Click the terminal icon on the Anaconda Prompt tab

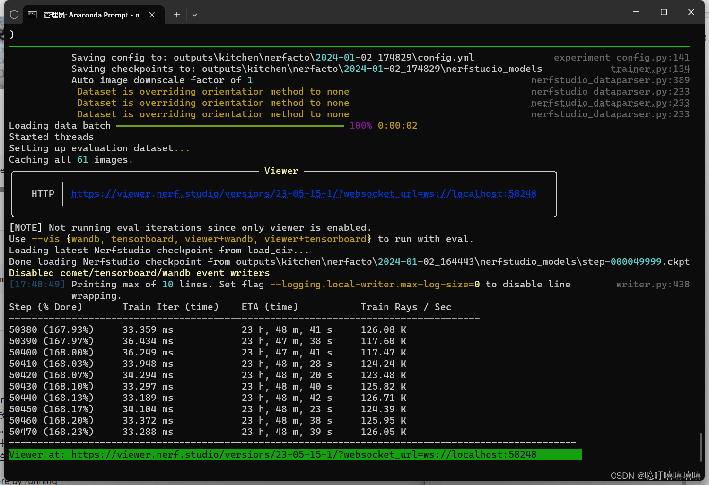click(32, 15)
